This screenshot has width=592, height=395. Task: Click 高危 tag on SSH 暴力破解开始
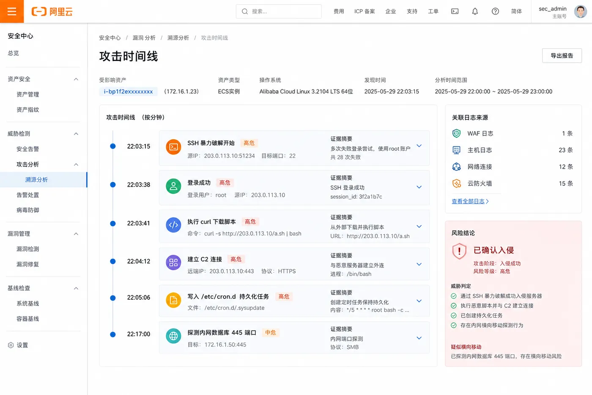coord(249,143)
